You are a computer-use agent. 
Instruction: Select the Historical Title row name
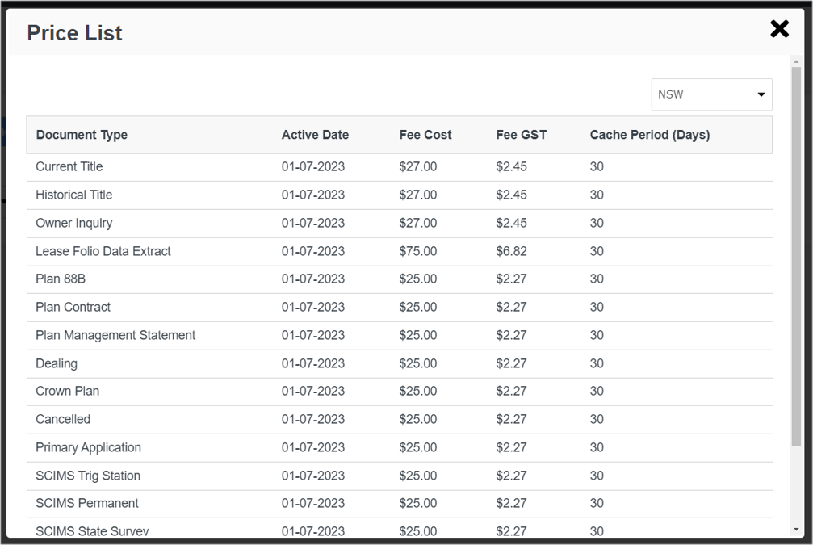point(73,195)
